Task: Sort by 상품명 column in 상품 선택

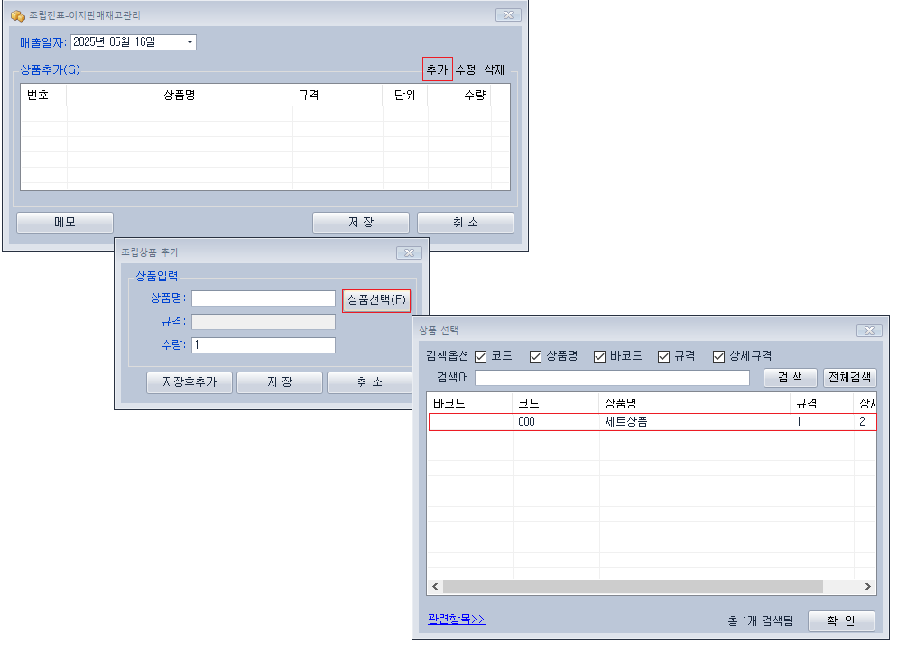Action: [x=694, y=403]
